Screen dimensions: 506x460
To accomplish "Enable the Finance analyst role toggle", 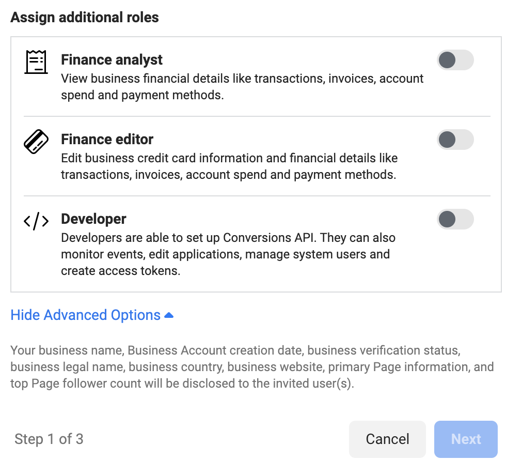I will click(455, 60).
